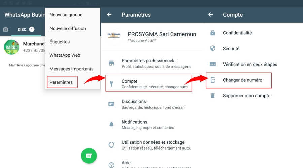Go back from the Compte screen
This screenshot has width=303, height=168.
210,15
